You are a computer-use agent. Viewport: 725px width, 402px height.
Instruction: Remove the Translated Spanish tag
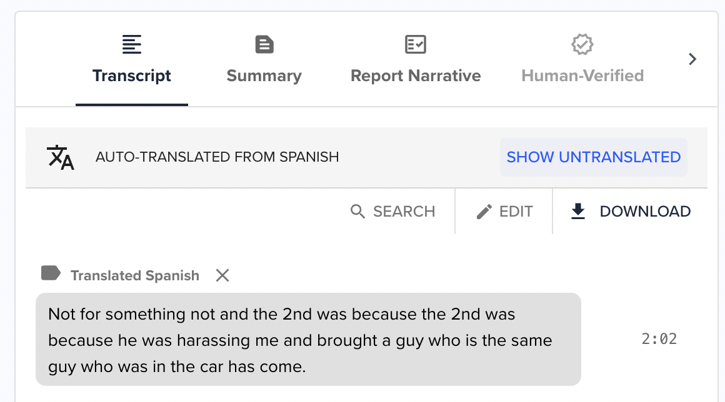(x=222, y=275)
